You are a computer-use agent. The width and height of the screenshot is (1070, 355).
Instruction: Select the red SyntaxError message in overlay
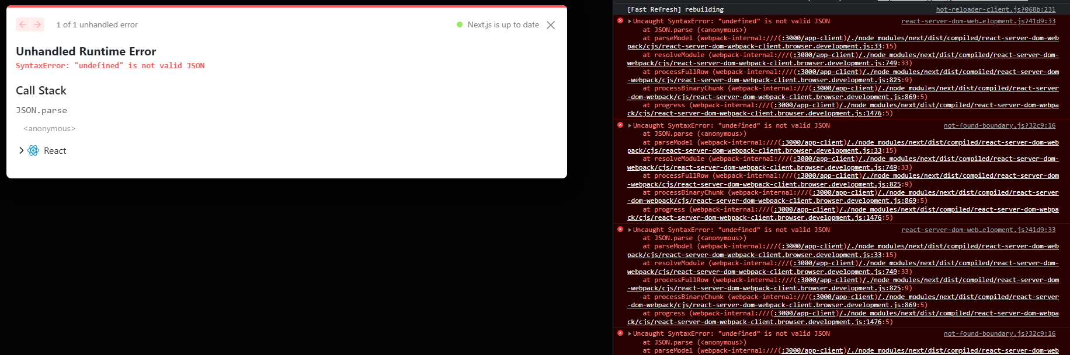[x=110, y=65]
